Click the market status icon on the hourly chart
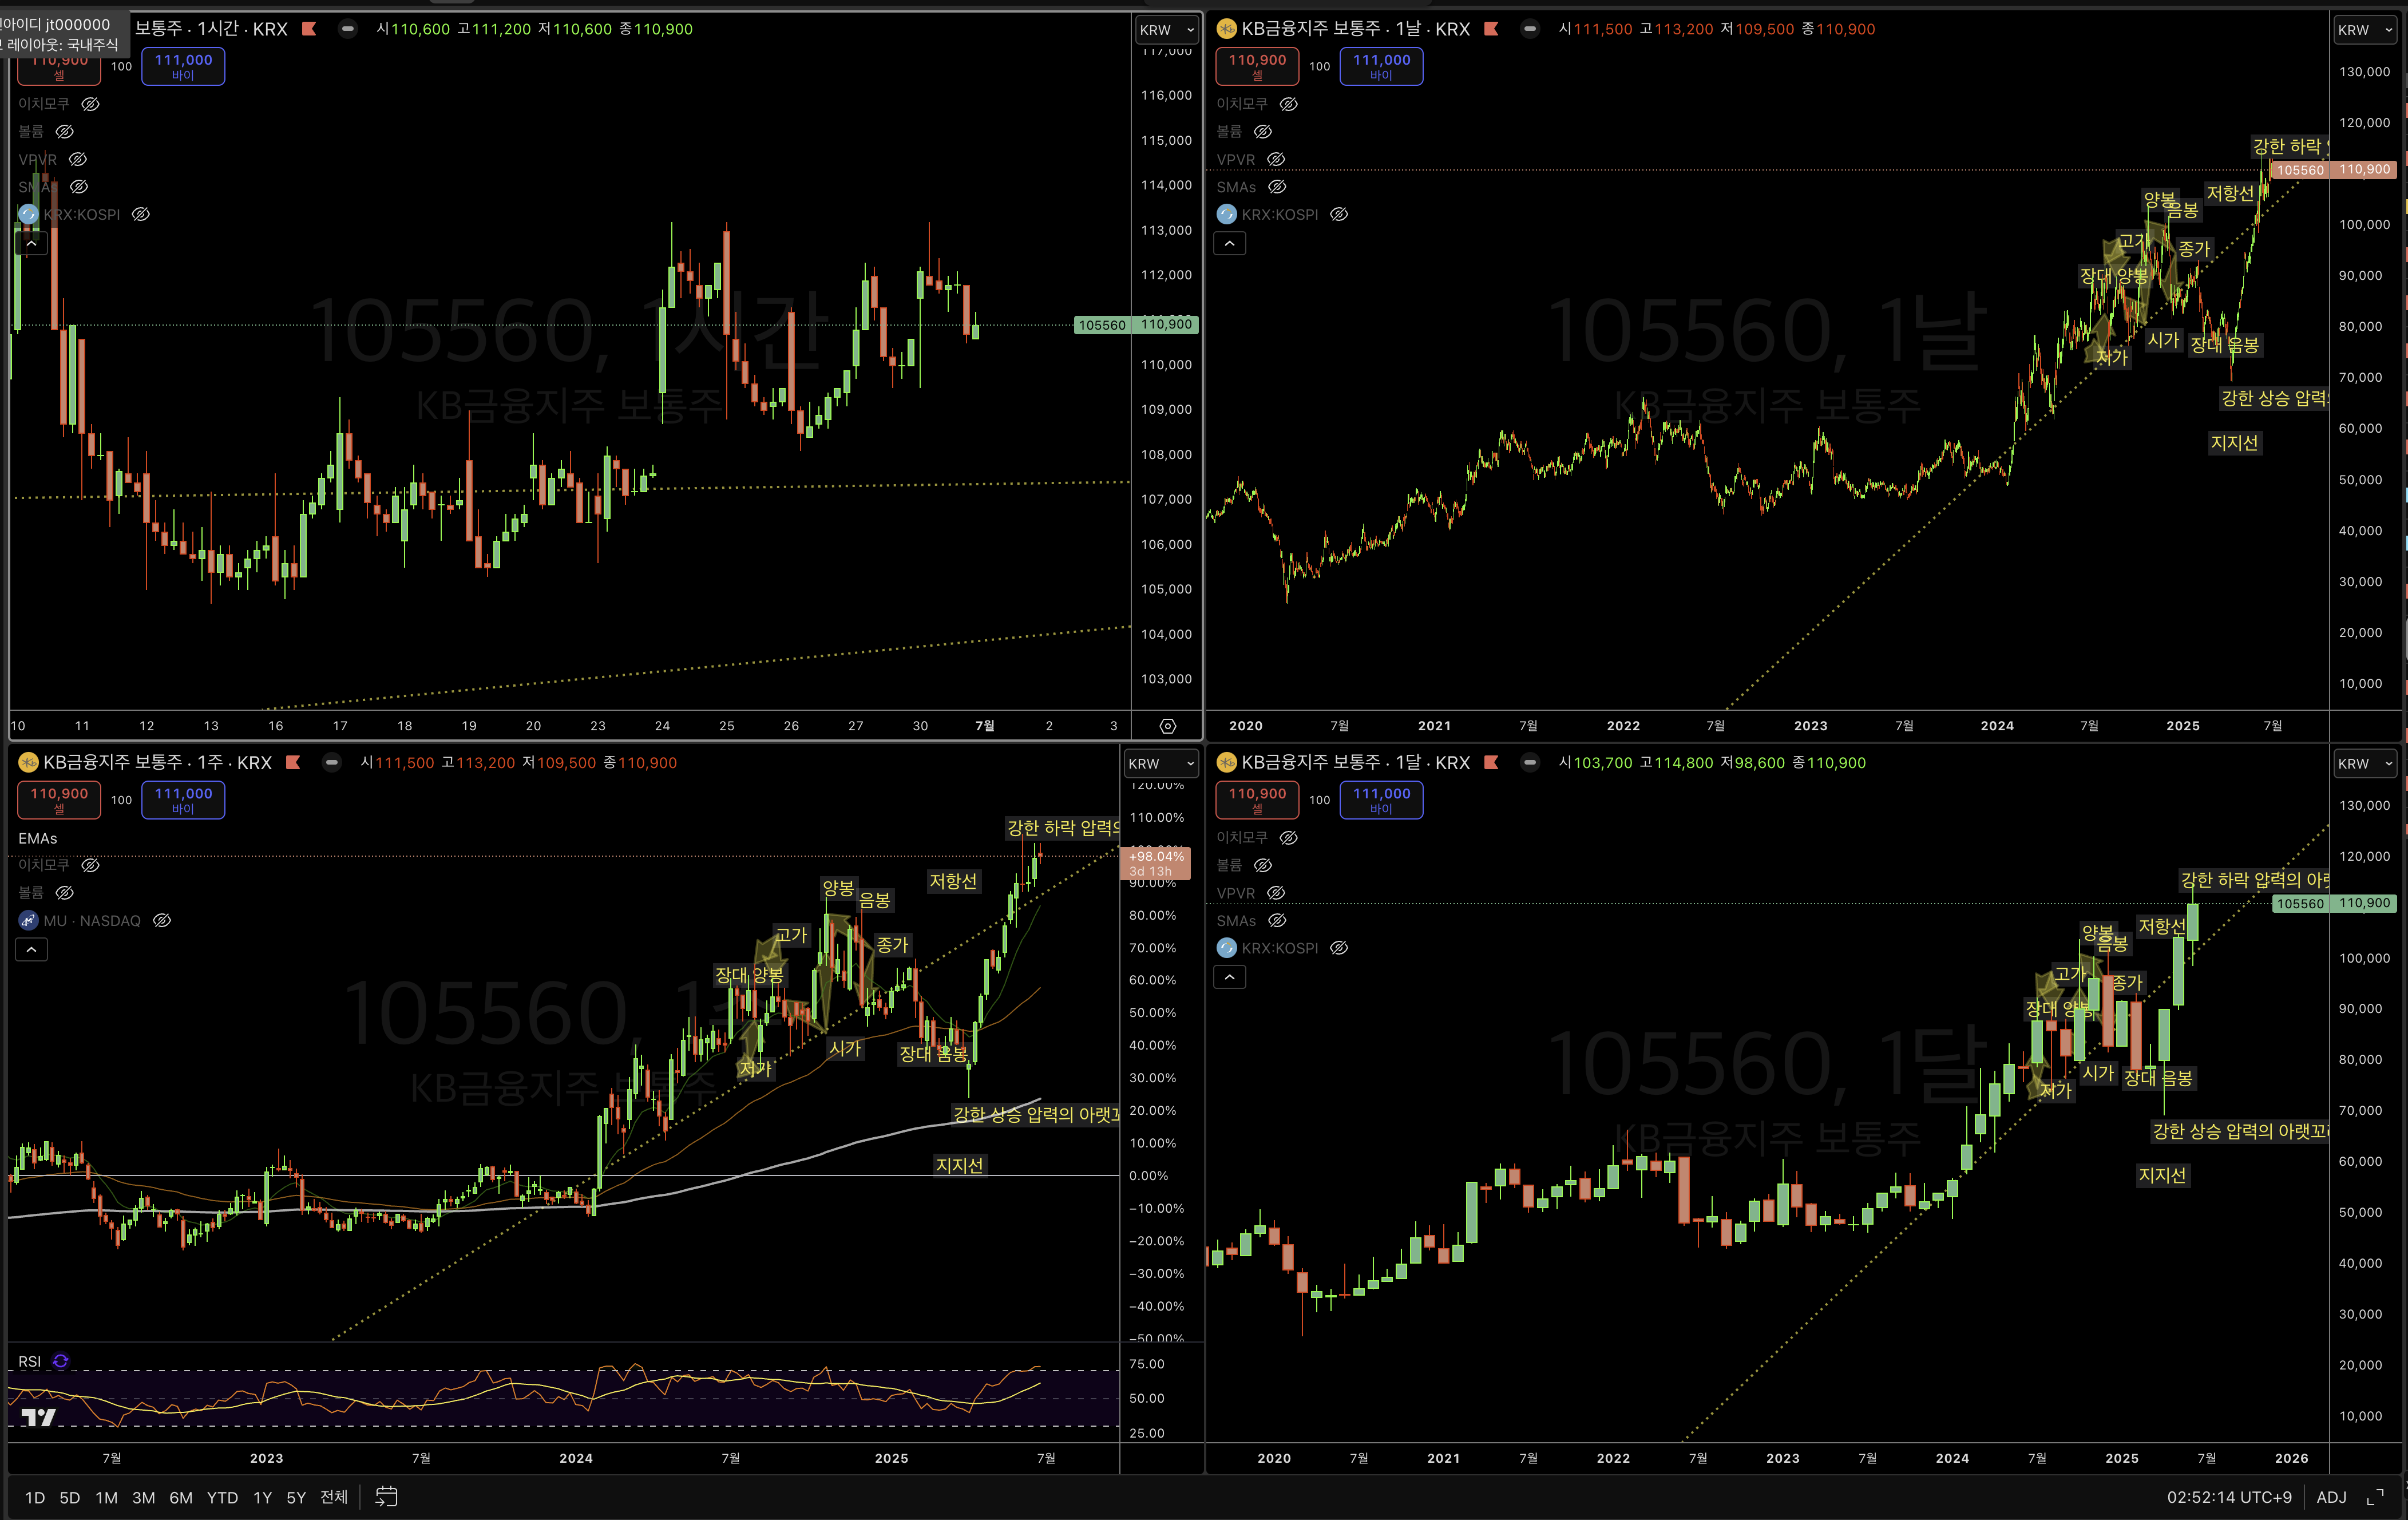Image resolution: width=2408 pixels, height=1520 pixels. pyautogui.click(x=347, y=29)
